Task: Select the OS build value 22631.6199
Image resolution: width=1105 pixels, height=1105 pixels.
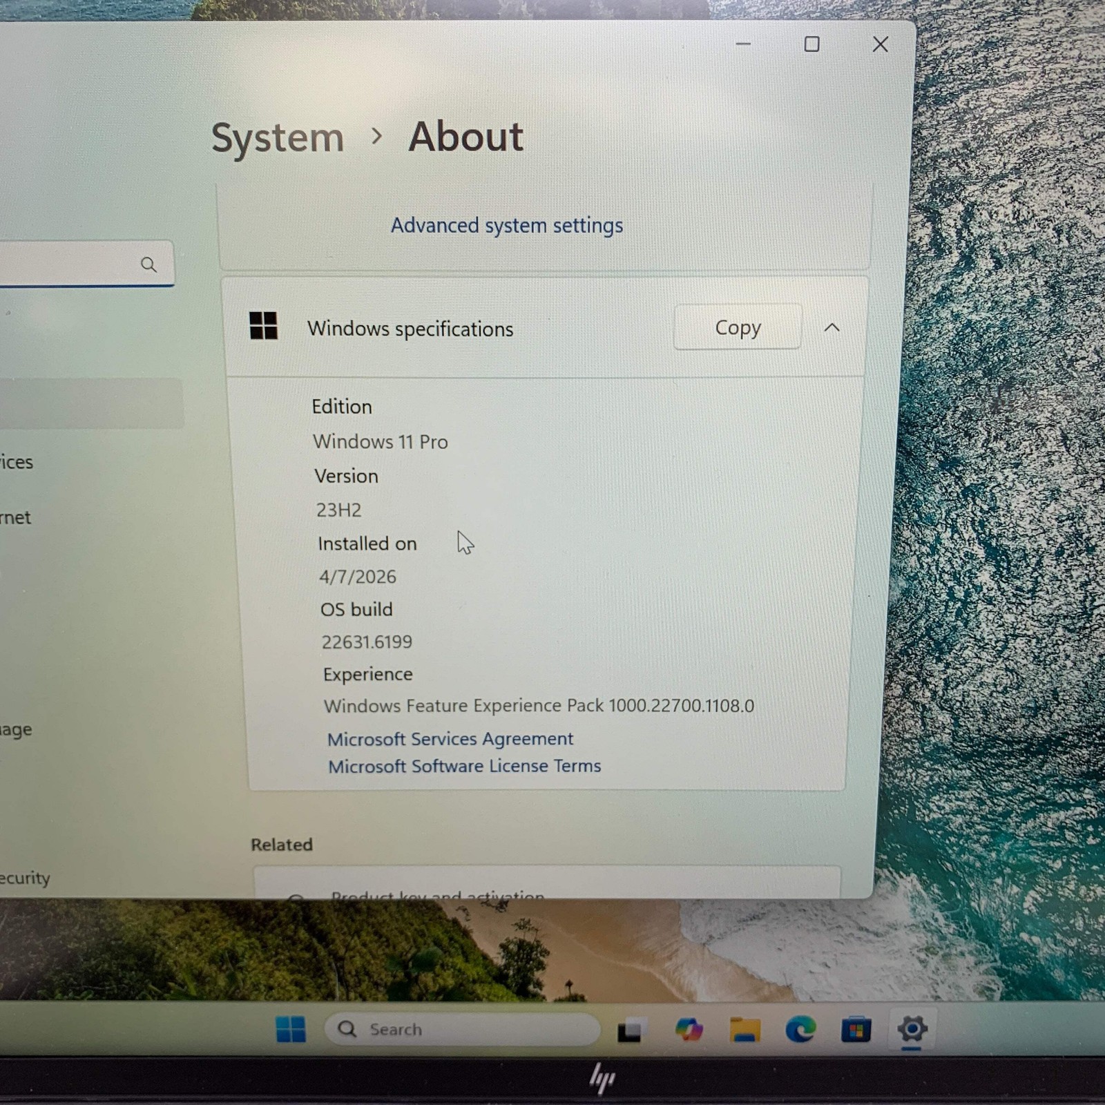Action: click(x=367, y=642)
